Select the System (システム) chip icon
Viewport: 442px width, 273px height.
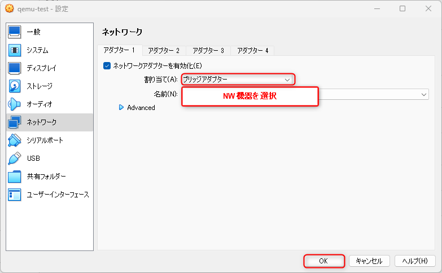(x=14, y=50)
